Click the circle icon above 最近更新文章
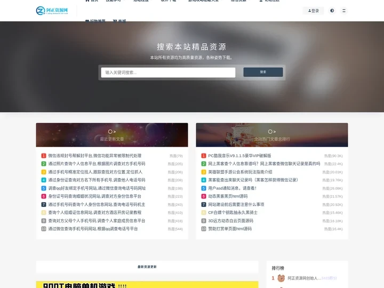 [111, 132]
